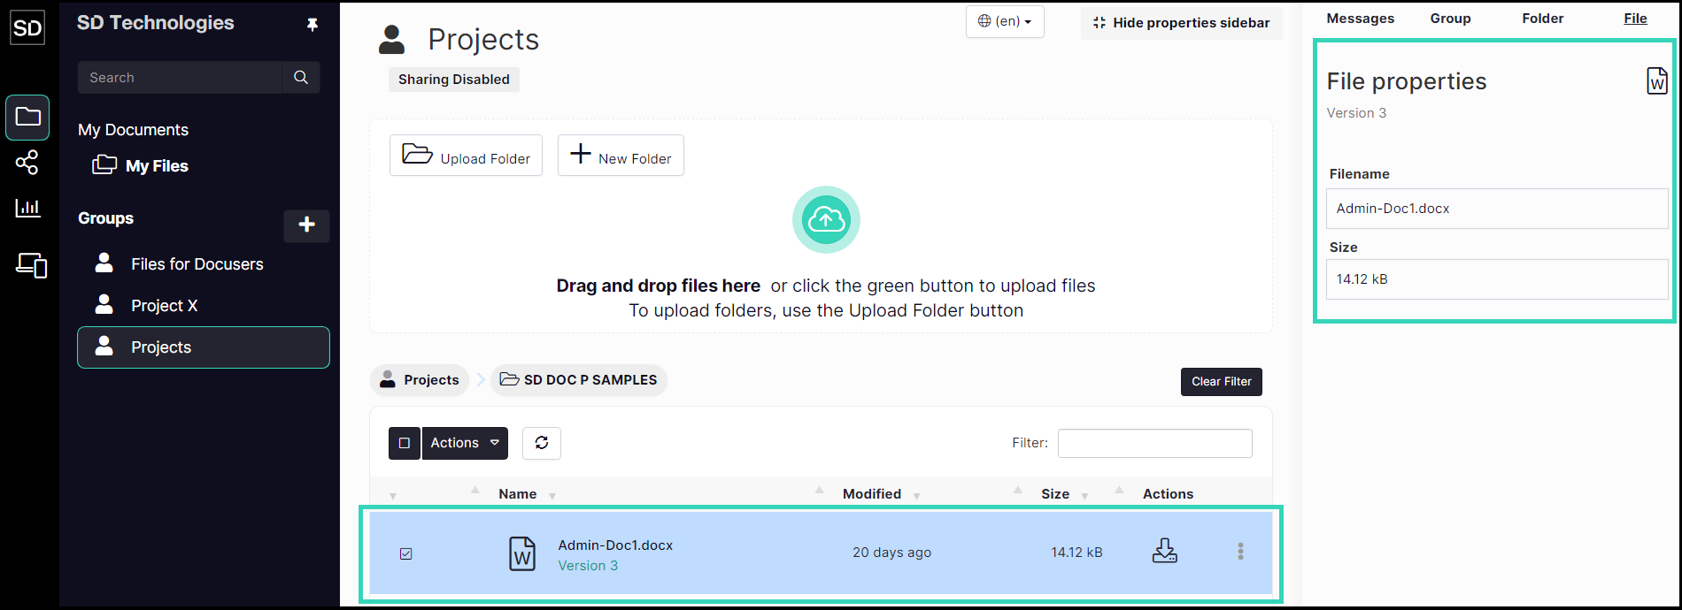Click the New Folder button

pyautogui.click(x=621, y=156)
